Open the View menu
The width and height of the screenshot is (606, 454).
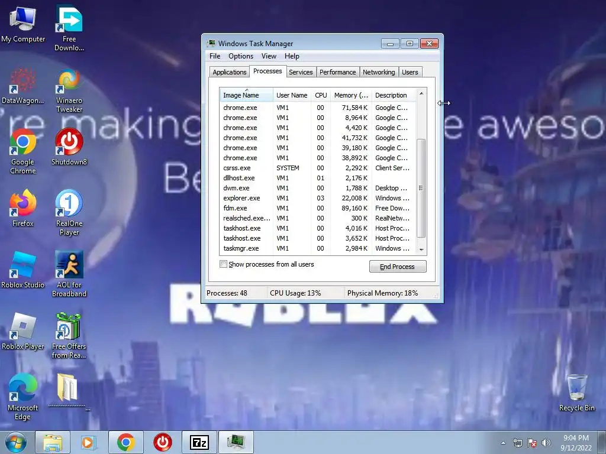point(269,56)
